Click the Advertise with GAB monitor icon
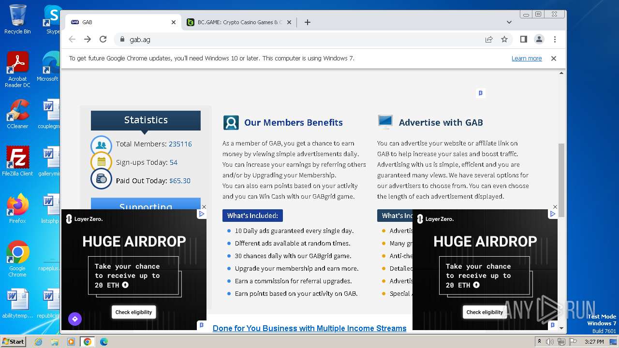Viewport: 619px width, 348px height. tap(385, 122)
